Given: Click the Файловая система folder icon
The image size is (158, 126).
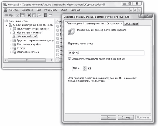Looking at the screenshot, I should [x=14, y=52].
